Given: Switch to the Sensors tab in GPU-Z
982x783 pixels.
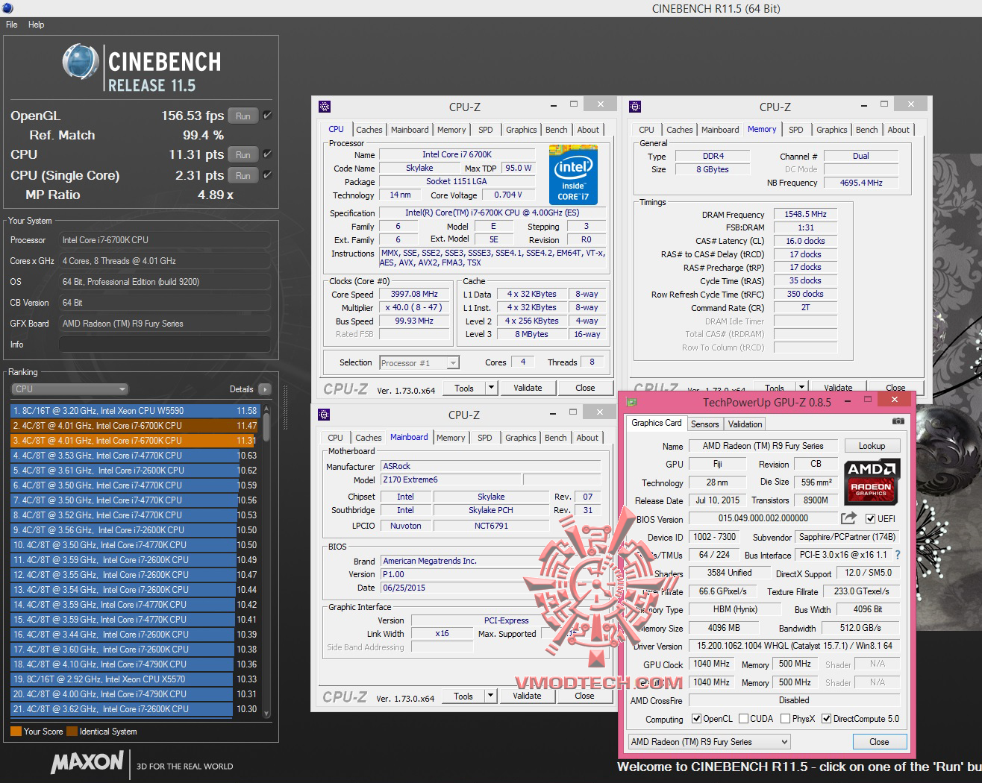Looking at the screenshot, I should (705, 424).
